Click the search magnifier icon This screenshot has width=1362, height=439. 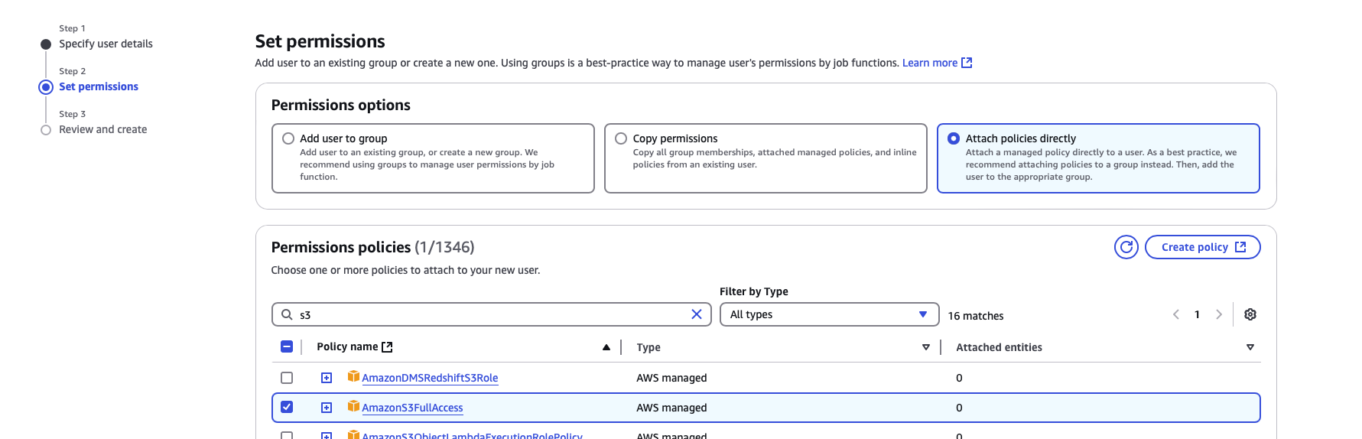tap(287, 314)
